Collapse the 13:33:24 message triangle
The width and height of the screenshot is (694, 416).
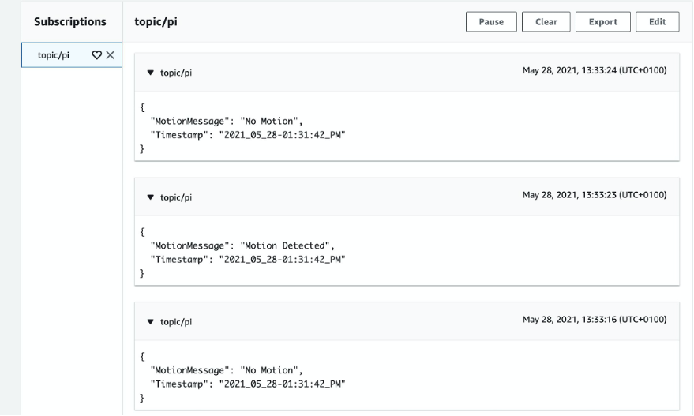click(151, 73)
